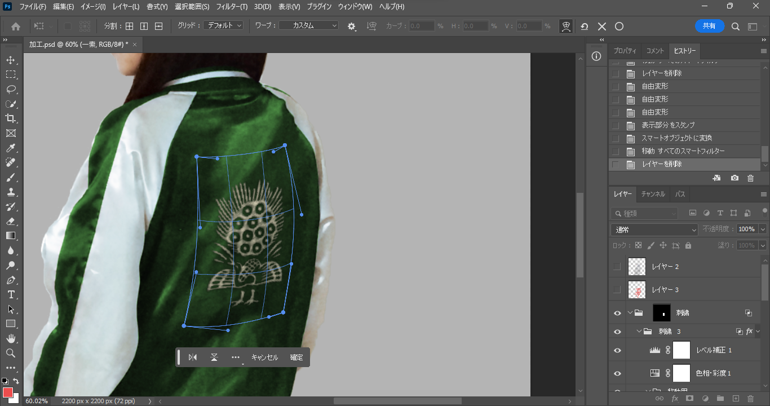The image size is (770, 406).
Task: Click the キャンセル button in floating bar
Action: (x=264, y=358)
